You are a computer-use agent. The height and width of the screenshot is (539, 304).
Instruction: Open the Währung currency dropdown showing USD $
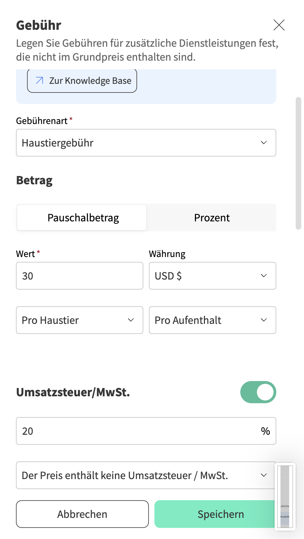212,276
